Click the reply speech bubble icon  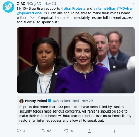pyautogui.click(x=19, y=131)
